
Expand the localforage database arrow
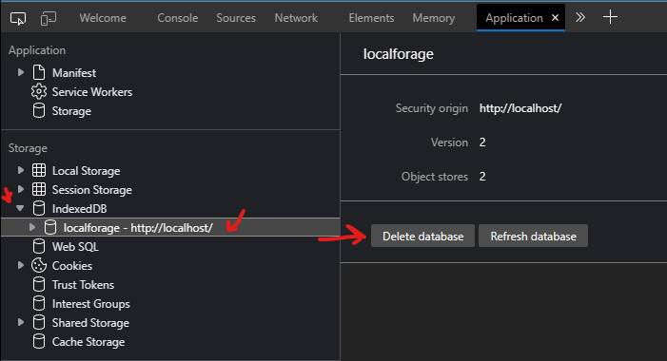point(32,227)
